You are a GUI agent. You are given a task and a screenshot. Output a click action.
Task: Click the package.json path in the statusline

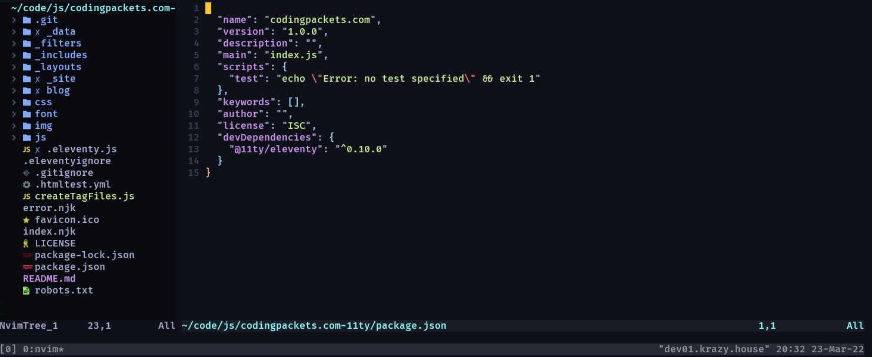click(314, 325)
